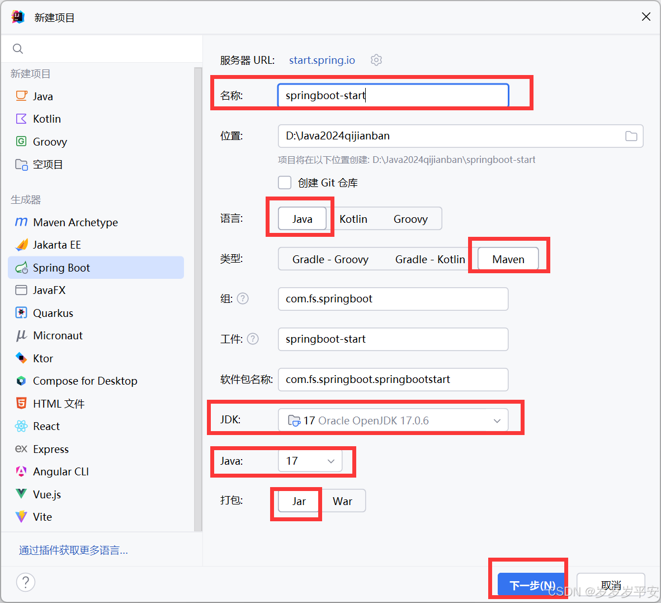Viewport: 661px width, 603px height.
Task: Click the sidebar search field
Action: 102,49
